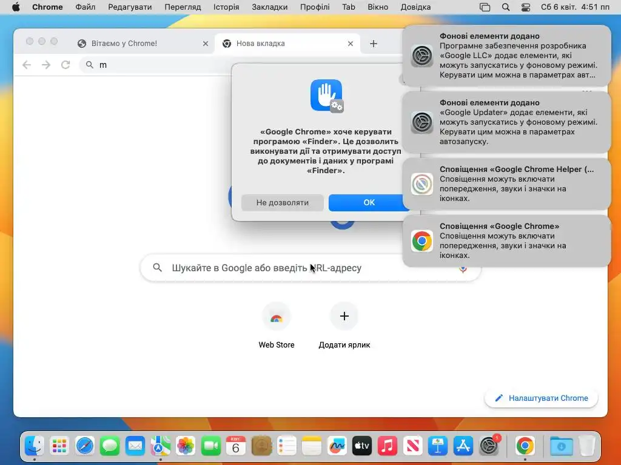Viewport: 621px width, 465px height.
Task: Open the Chrome application menu
Action: click(47, 7)
